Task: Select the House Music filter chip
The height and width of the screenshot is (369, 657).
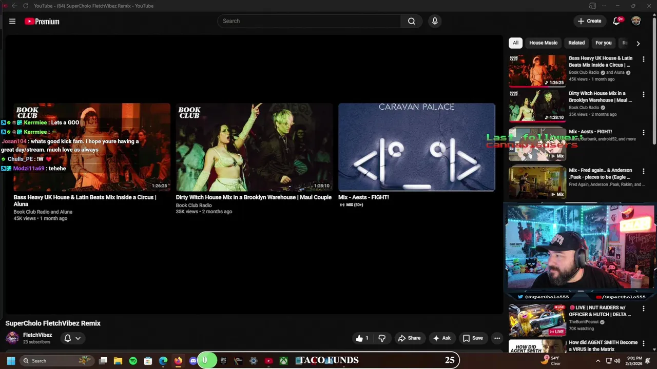Action: 543,43
